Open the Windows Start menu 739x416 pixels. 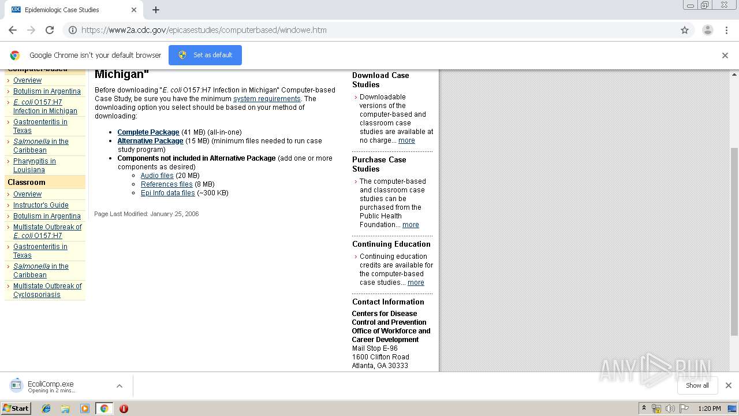[x=16, y=408]
